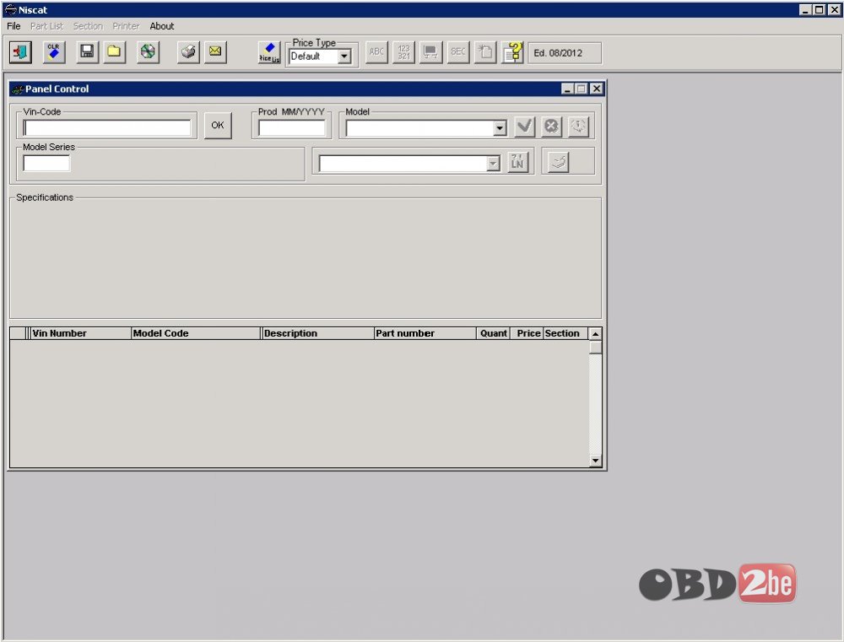The width and height of the screenshot is (844, 642).
Task: Click the floppy disk save icon
Action: 87,52
